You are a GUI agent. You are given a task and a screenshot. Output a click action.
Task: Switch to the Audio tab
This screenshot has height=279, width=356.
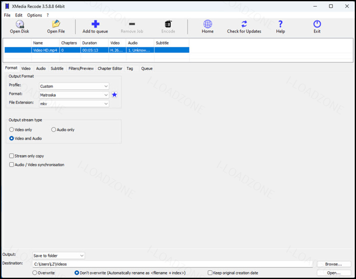point(41,69)
